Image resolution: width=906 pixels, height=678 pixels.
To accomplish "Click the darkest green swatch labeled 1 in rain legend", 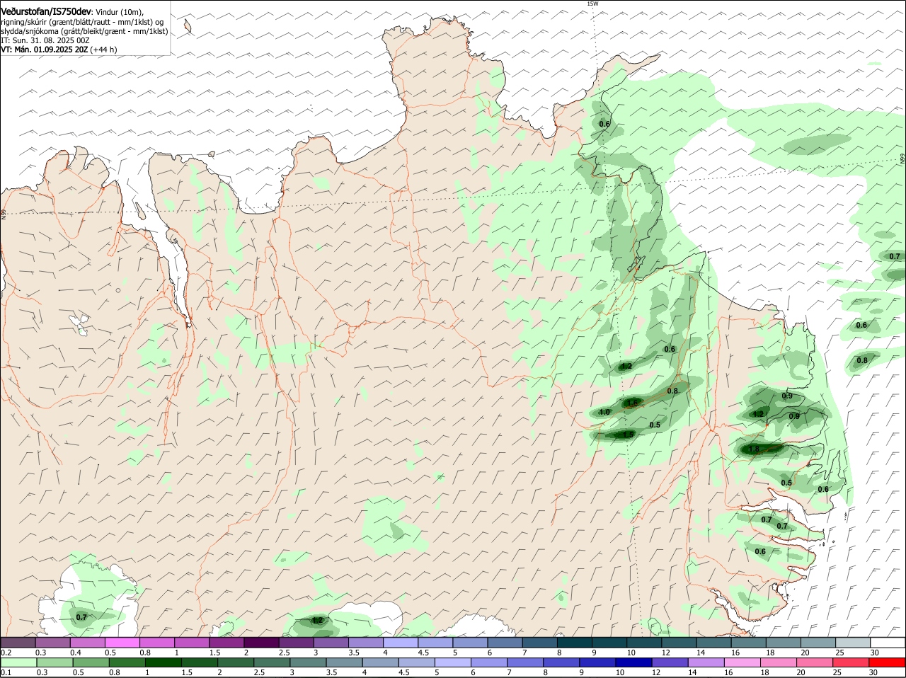I will point(164,663).
